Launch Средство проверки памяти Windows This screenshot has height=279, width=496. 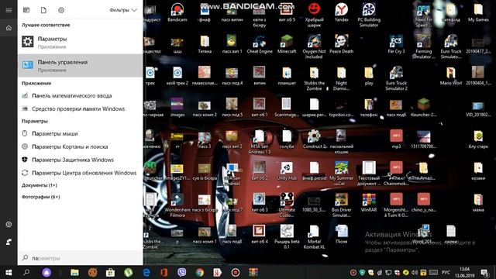[80, 108]
